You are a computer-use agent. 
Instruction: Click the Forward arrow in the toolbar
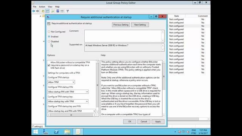pyautogui.click(x=37, y=11)
